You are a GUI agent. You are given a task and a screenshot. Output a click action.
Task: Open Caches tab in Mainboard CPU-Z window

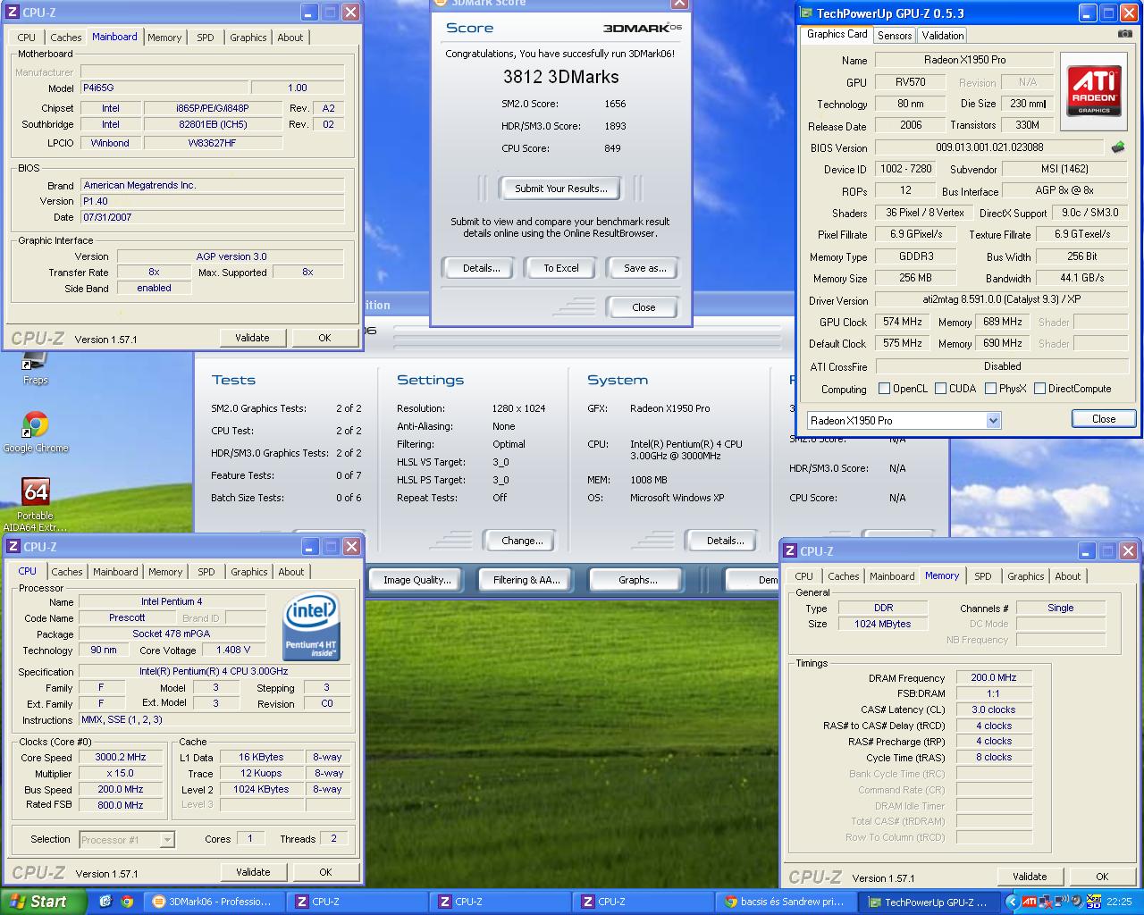click(66, 38)
